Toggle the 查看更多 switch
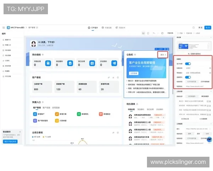 pyautogui.click(x=189, y=77)
